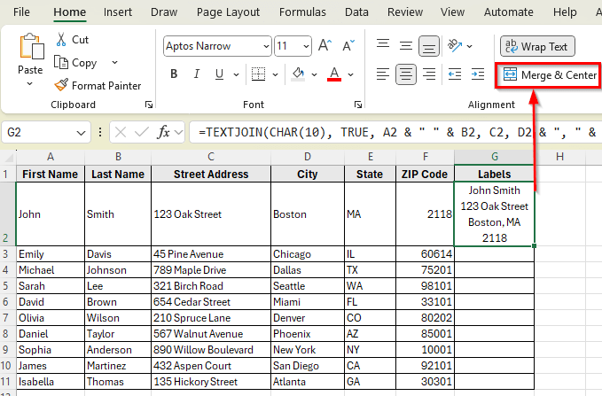Apply the red font color swatch
The height and width of the screenshot is (396, 602).
click(x=334, y=74)
